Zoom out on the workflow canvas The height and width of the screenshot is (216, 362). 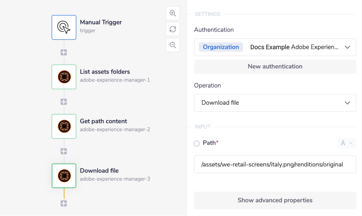point(173,45)
